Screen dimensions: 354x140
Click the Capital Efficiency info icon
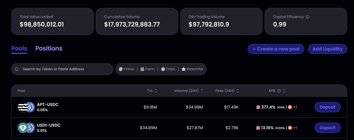click(x=308, y=17)
